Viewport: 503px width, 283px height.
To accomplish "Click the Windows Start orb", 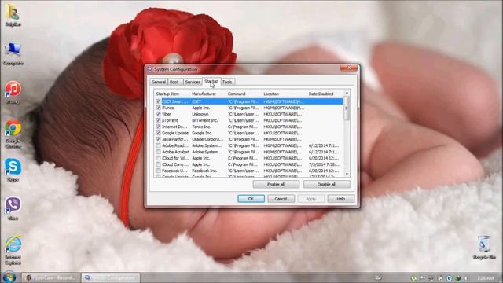I will point(9,277).
